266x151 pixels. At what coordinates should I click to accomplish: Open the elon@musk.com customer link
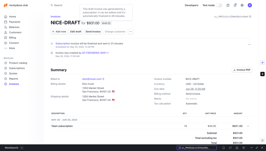tap(92, 79)
